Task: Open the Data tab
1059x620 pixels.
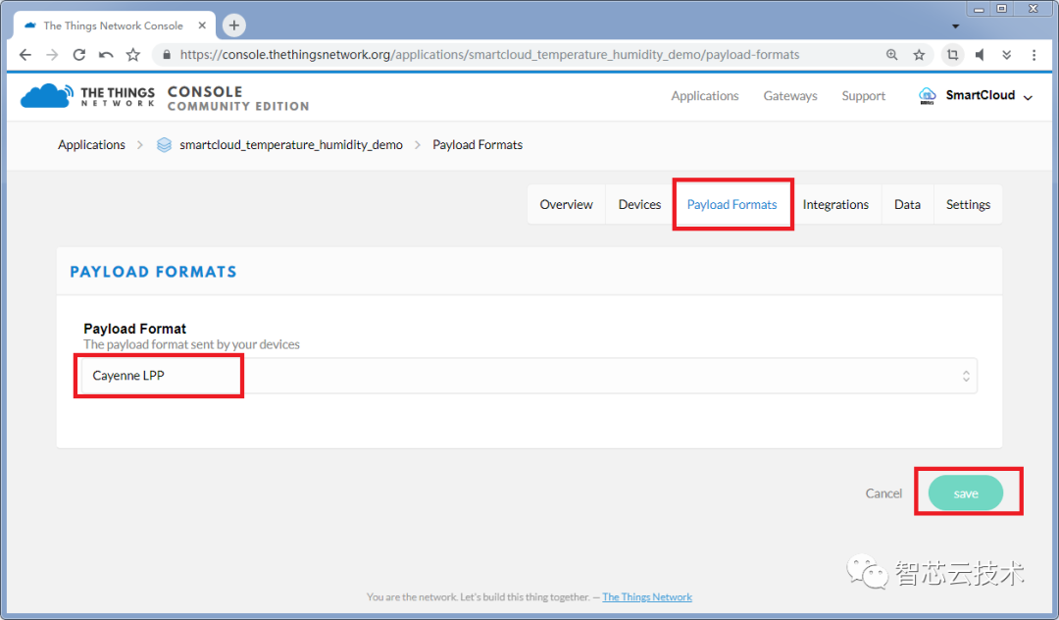Action: (907, 205)
